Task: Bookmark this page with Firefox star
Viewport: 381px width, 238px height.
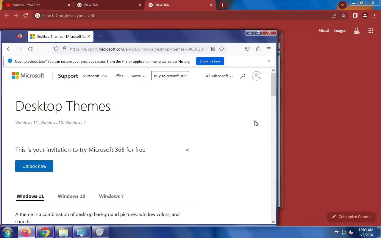Action: click(221, 49)
